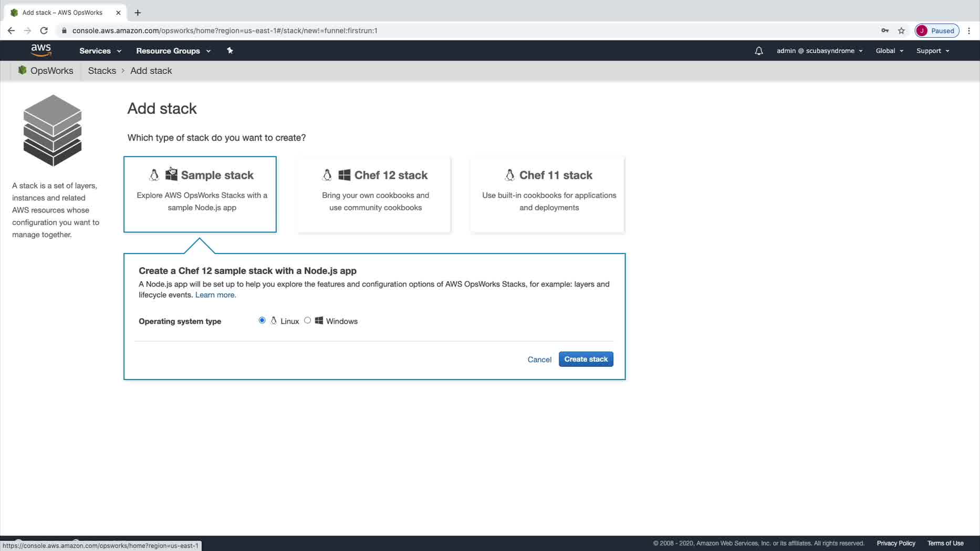The image size is (980, 551).
Task: Open a new browser tab
Action: pos(138,13)
